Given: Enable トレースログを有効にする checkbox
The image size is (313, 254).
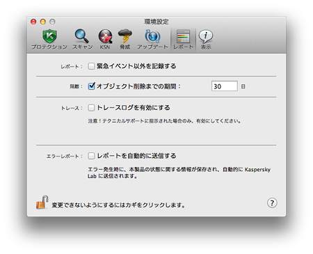Looking at the screenshot, I should pyautogui.click(x=91, y=108).
